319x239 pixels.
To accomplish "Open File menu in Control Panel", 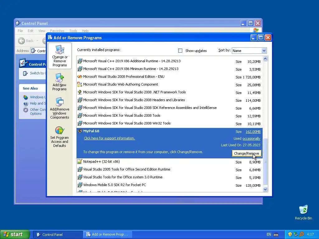I will coord(20,31).
